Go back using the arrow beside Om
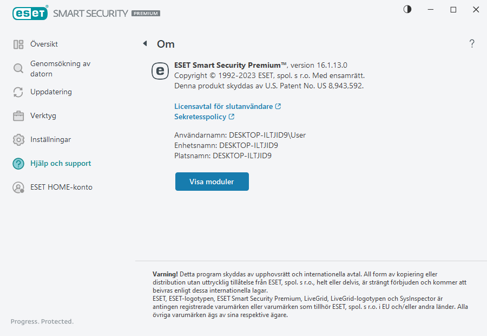The height and width of the screenshot is (336, 487). [x=145, y=44]
